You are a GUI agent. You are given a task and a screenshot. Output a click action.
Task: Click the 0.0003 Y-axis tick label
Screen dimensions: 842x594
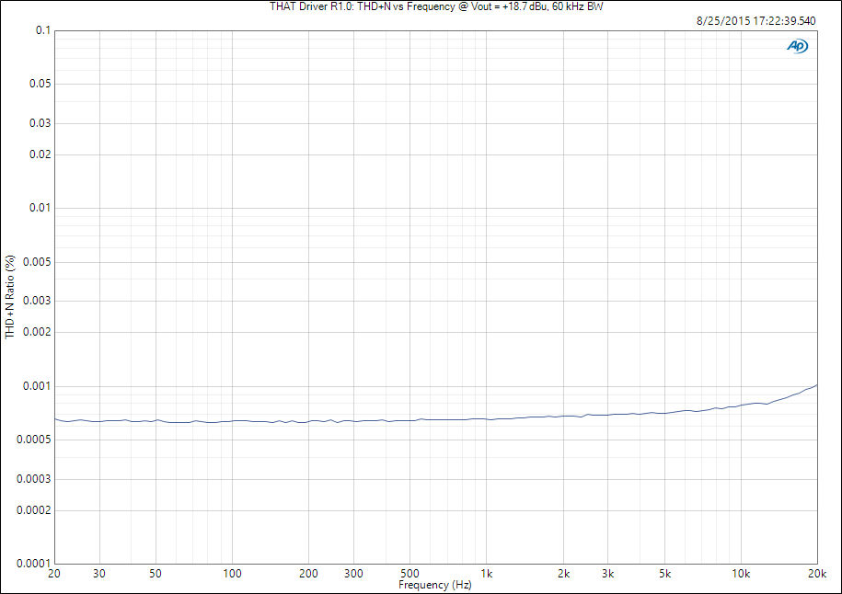click(34, 479)
